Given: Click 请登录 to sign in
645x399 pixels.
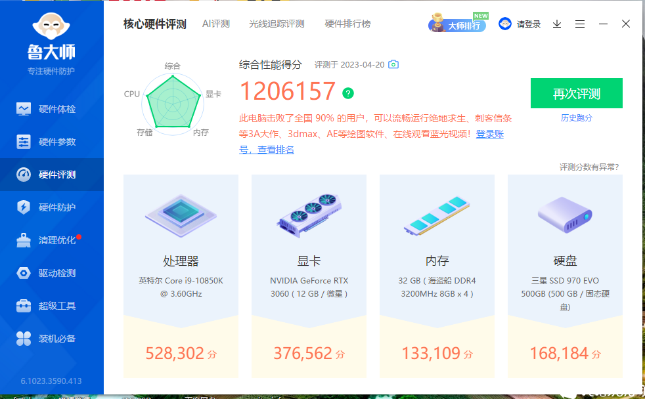Looking at the screenshot, I should click(529, 24).
